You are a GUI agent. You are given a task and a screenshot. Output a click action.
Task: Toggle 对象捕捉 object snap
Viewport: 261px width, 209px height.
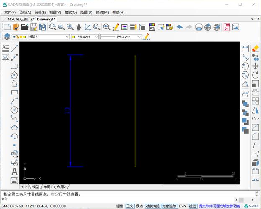pos(152,206)
